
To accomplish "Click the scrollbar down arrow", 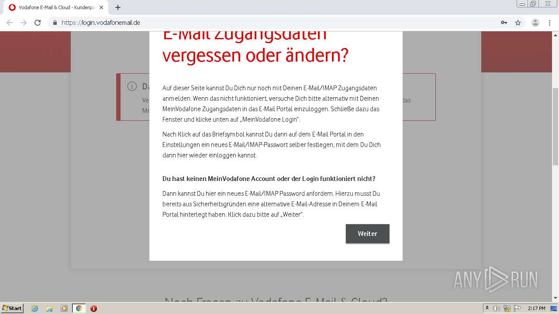I will coord(556,298).
